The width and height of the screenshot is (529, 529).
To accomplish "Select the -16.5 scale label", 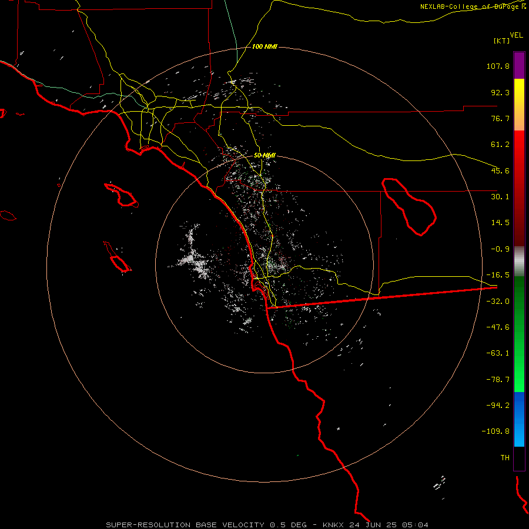I will coord(498,275).
